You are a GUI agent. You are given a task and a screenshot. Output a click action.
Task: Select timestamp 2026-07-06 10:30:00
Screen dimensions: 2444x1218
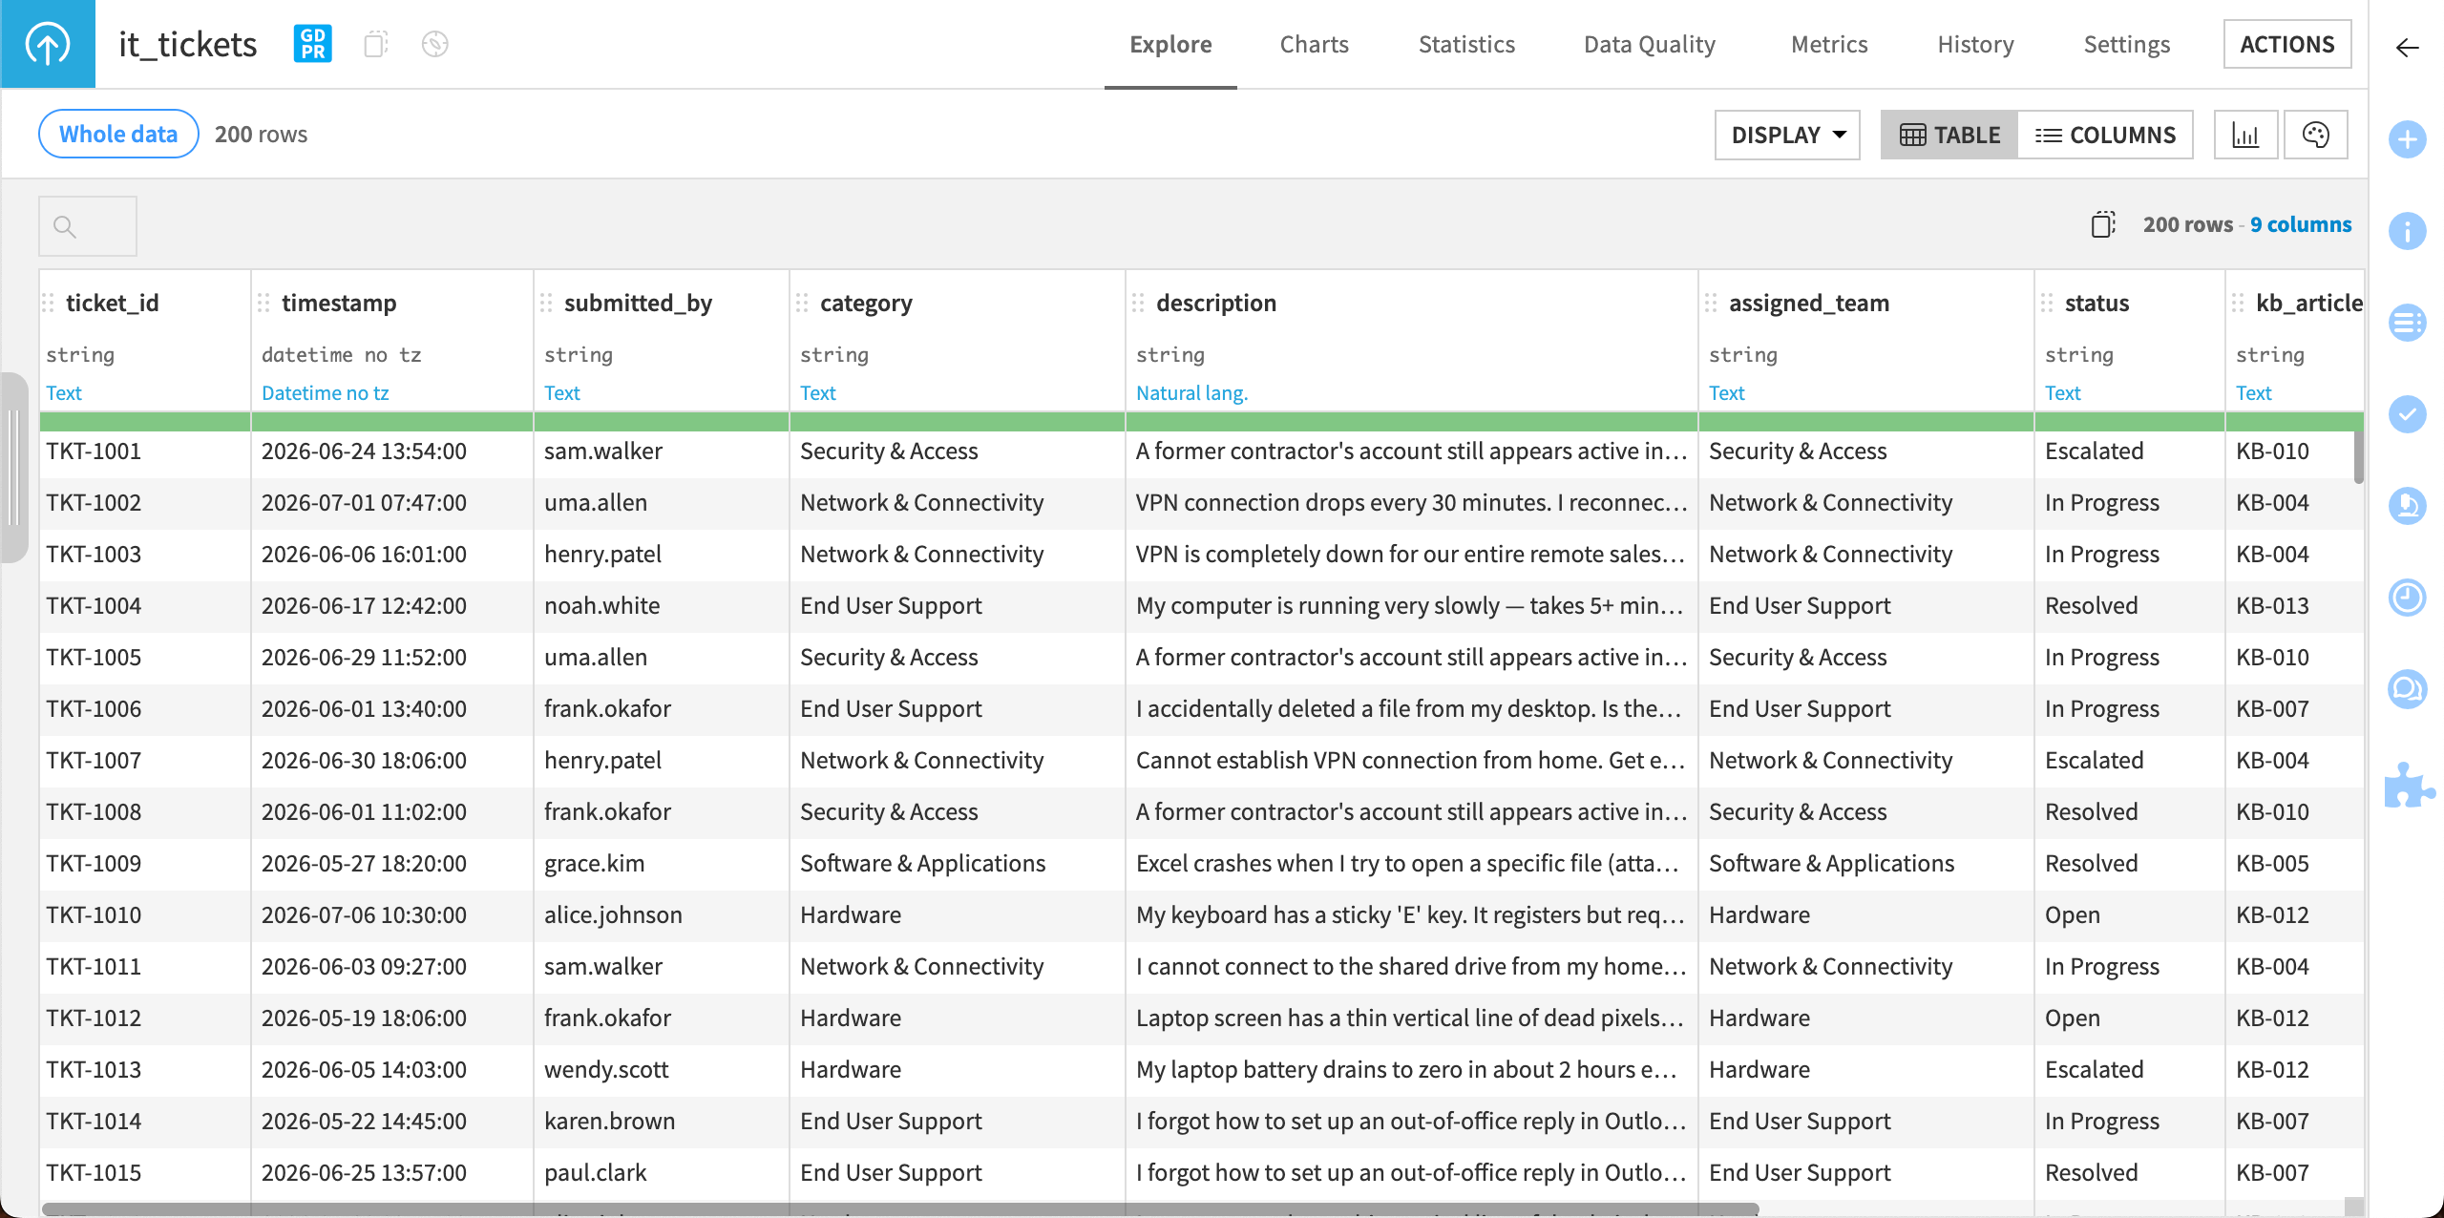(x=392, y=915)
